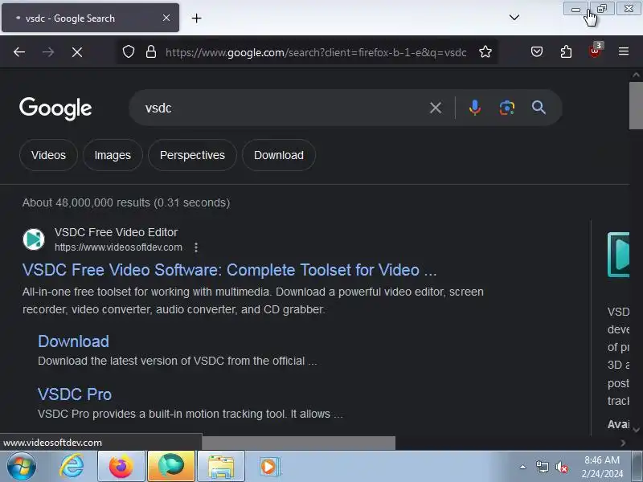
Task: Submit search with magnifier icon
Action: [x=539, y=108]
